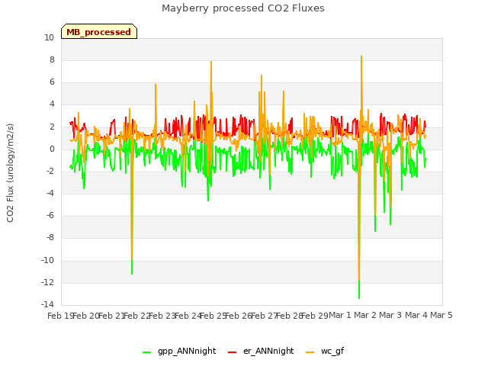Click the Mar 1 x-axis label
Viewport: 488px width, 366px height.
[340, 315]
